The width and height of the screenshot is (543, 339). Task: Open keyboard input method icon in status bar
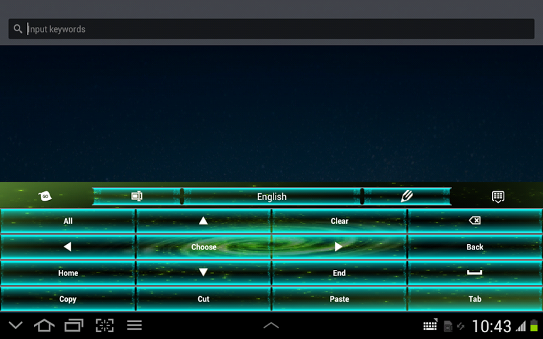click(430, 325)
